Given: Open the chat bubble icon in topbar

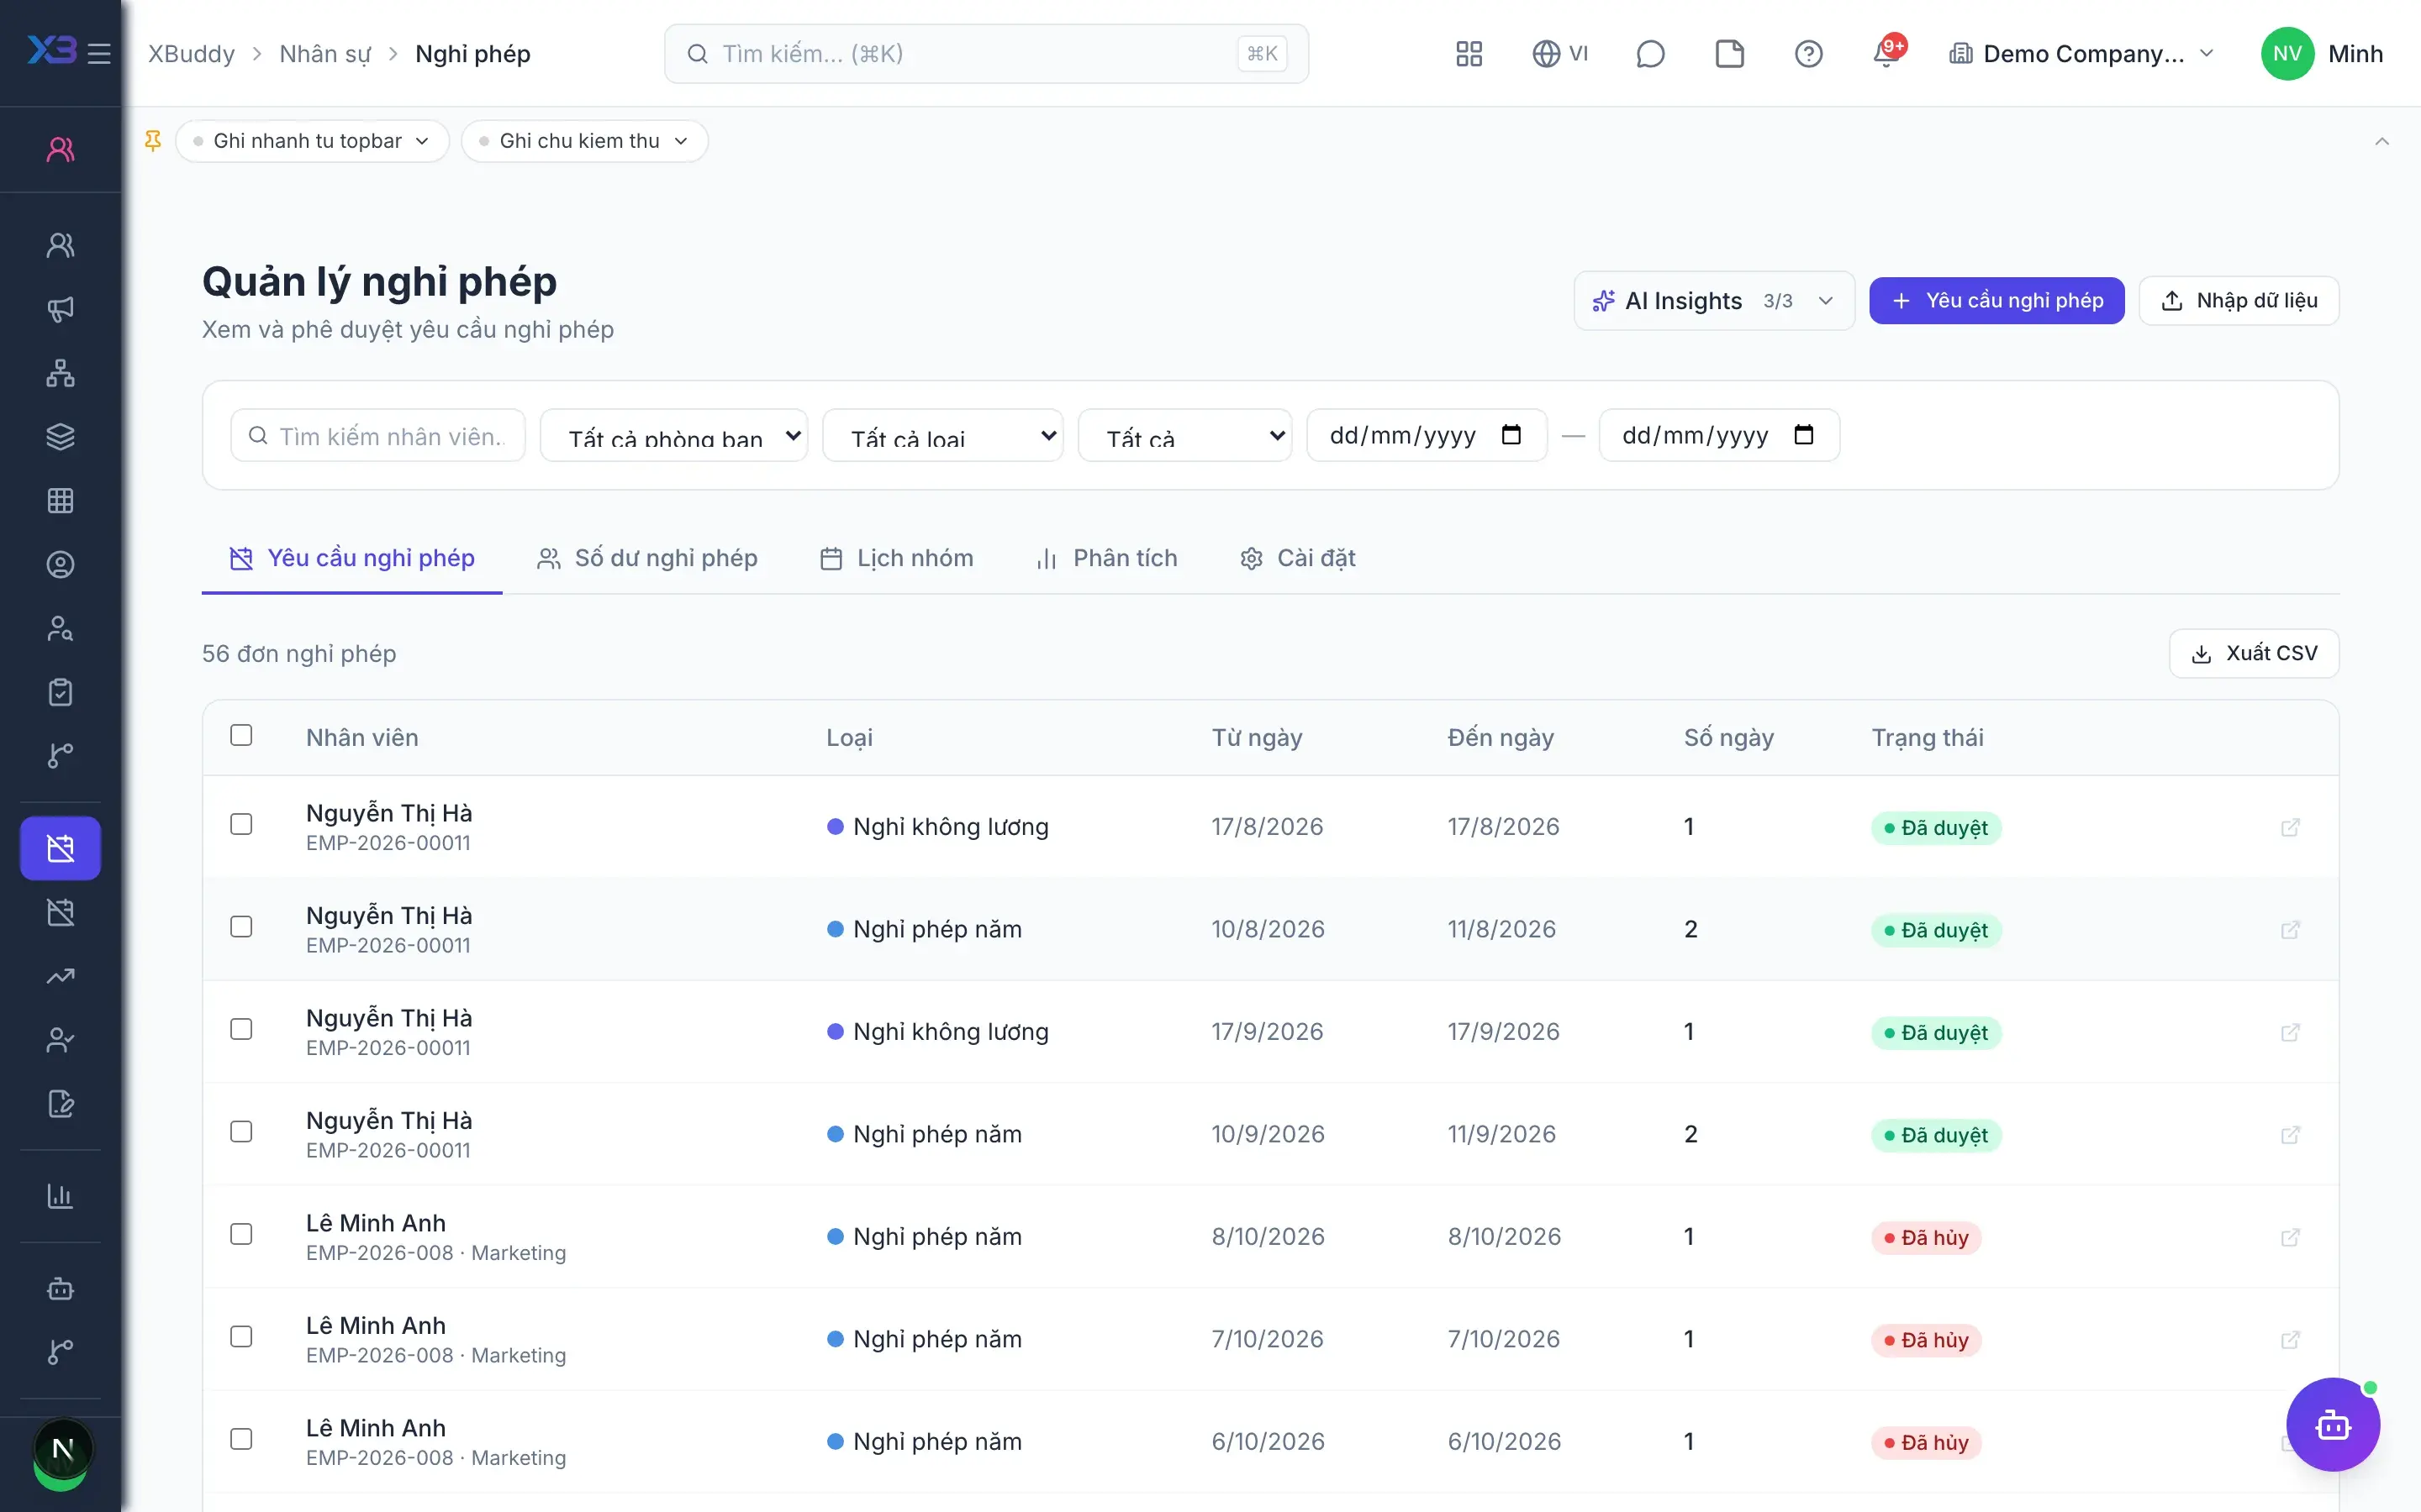Looking at the screenshot, I should (x=1649, y=54).
